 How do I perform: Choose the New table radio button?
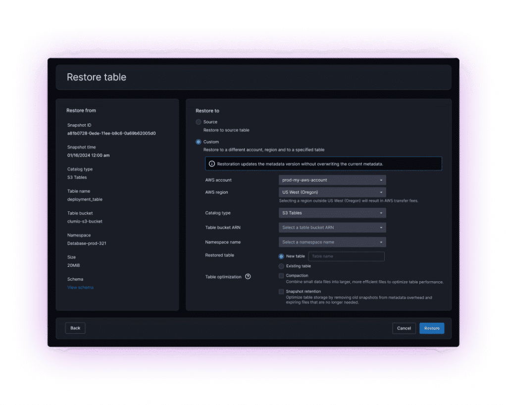pyautogui.click(x=281, y=256)
